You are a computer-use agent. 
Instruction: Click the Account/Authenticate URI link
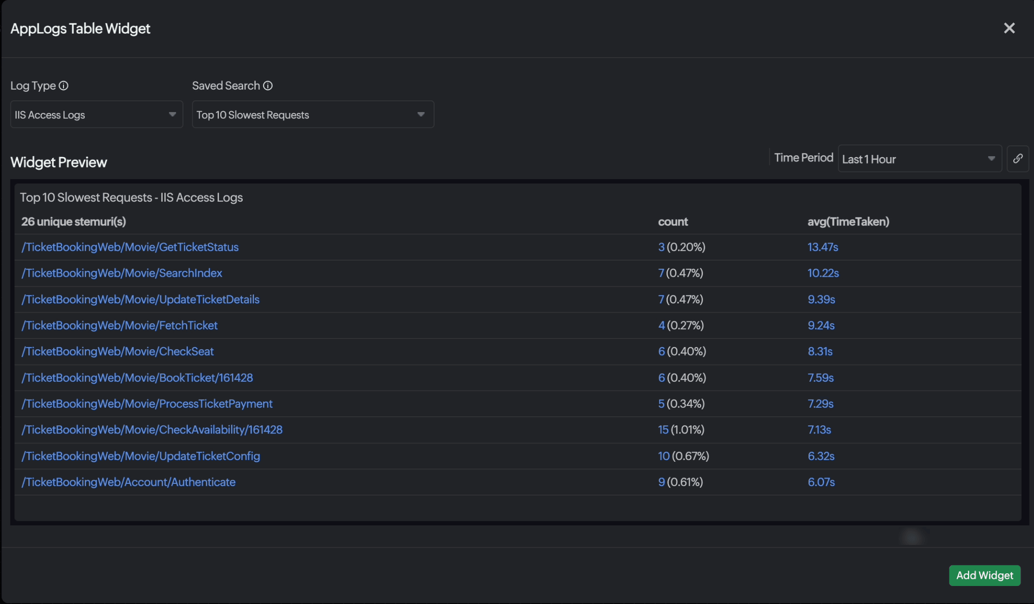click(129, 482)
